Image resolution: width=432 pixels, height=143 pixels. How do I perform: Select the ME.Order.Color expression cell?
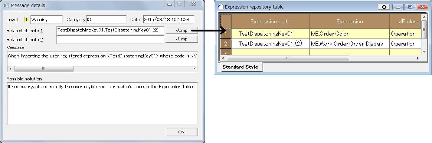pyautogui.click(x=349, y=34)
